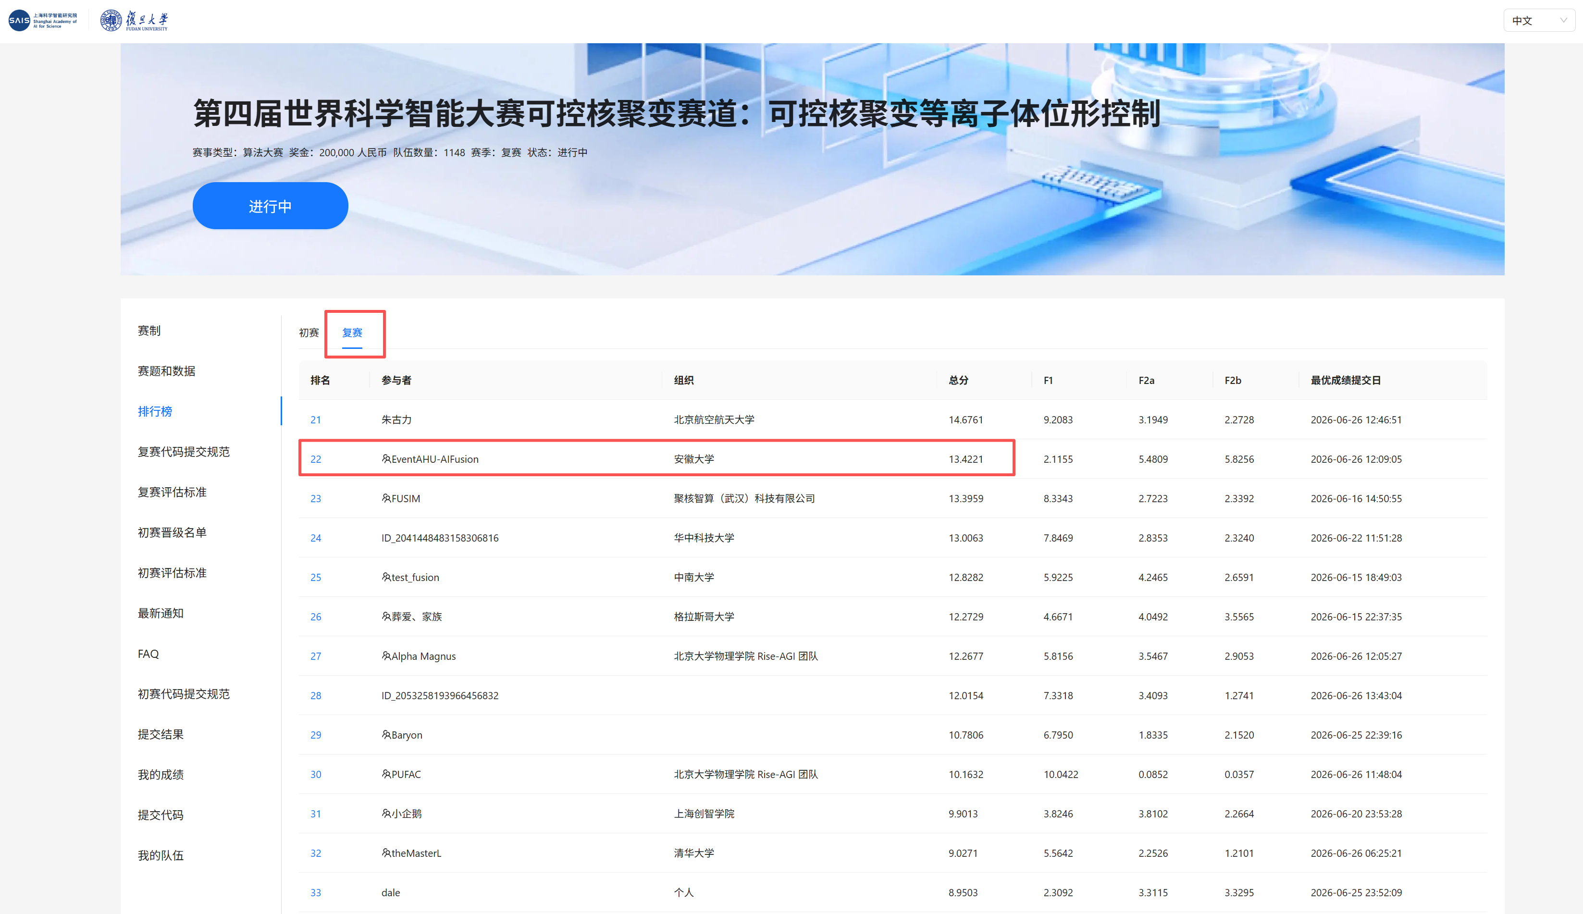Click submission date 2026-06-16 14:50:55
Viewport: 1583px width, 914px height.
click(1356, 498)
